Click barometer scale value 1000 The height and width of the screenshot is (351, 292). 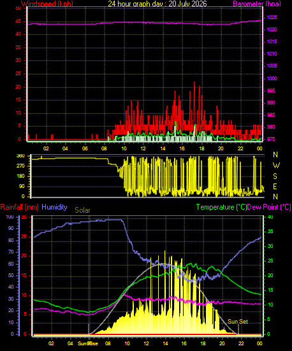(x=272, y=78)
